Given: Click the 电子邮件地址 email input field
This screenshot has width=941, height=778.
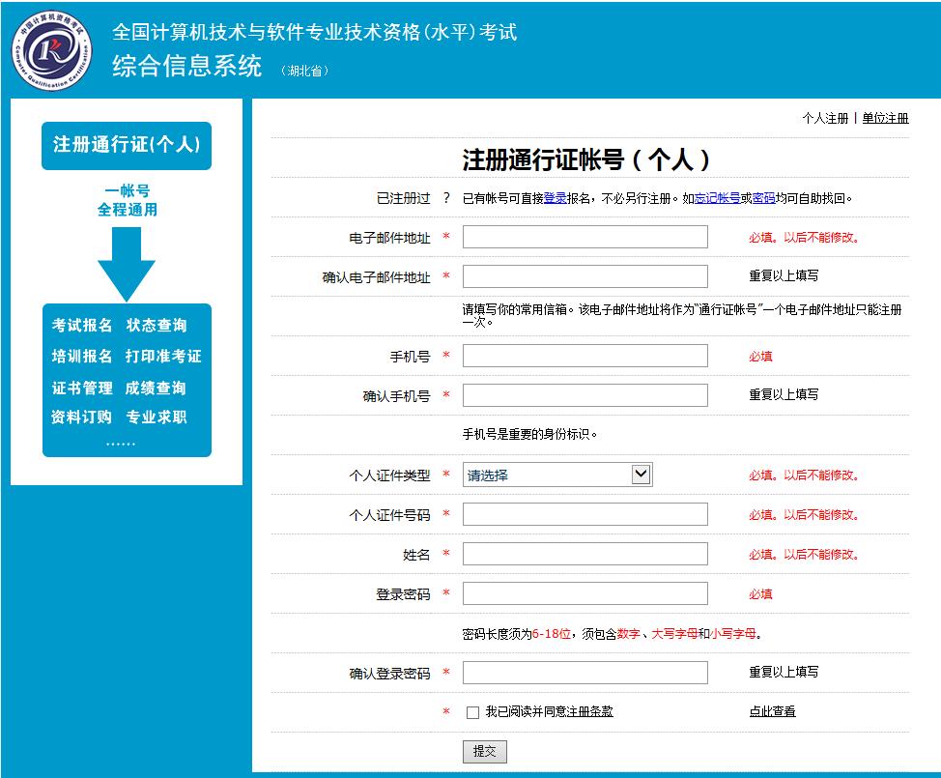Looking at the screenshot, I should click(584, 236).
